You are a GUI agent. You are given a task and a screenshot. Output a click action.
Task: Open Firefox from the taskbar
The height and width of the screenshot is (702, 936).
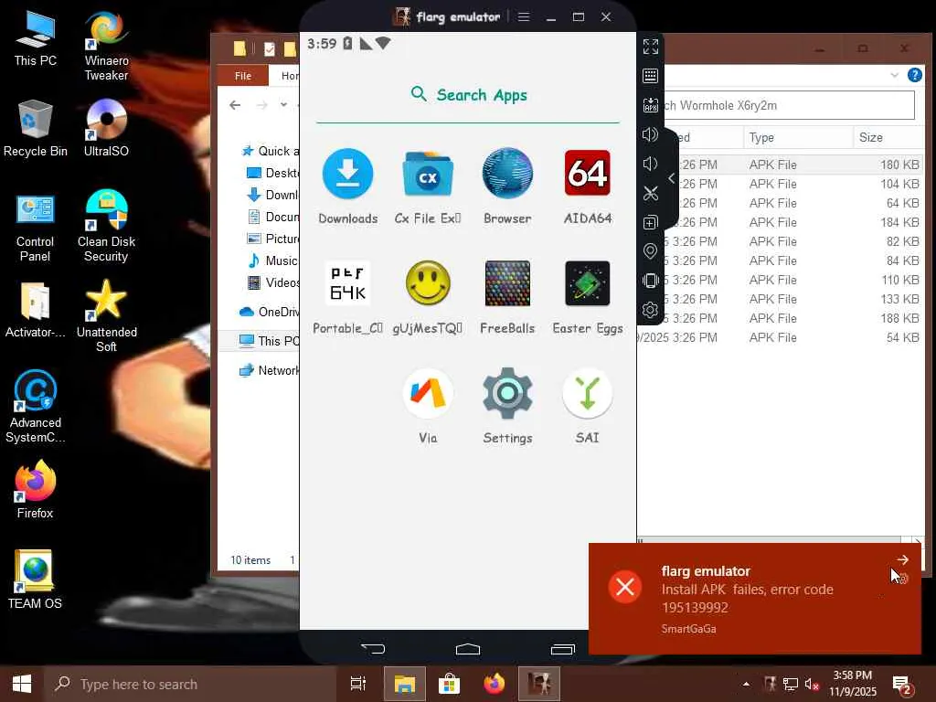point(495,684)
